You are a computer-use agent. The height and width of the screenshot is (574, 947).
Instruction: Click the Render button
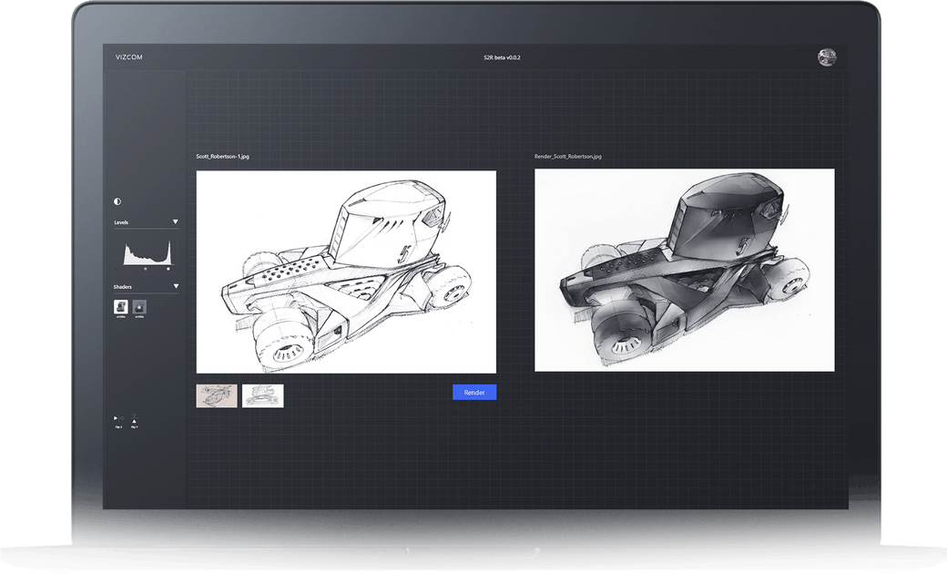click(474, 391)
